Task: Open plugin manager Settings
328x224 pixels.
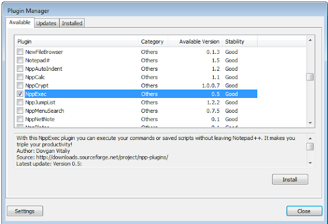Action: [x=25, y=211]
